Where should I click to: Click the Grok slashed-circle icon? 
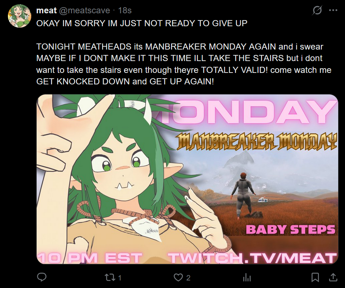click(x=317, y=10)
